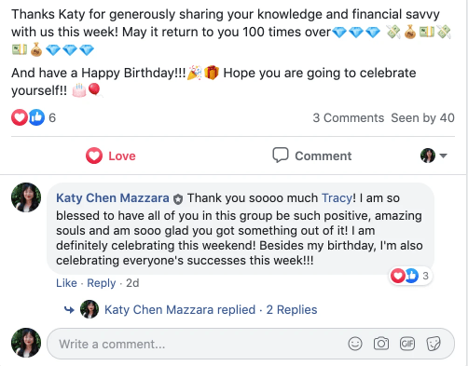Click the admin badge beside Katy's name
This screenshot has height=366, width=468.
(178, 199)
